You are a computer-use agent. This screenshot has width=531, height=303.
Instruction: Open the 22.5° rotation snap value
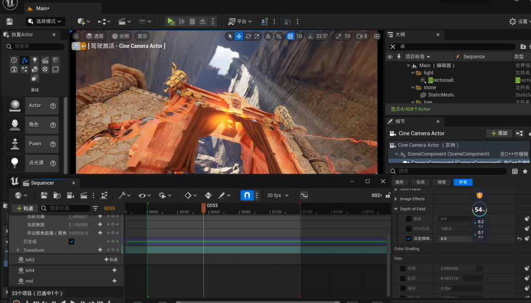322,36
